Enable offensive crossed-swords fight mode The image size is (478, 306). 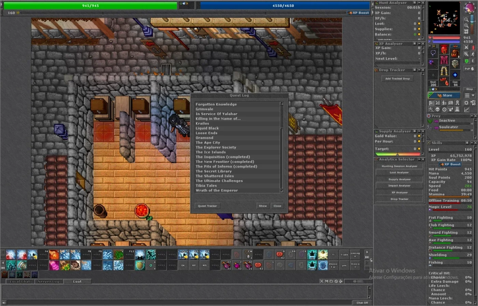click(x=466, y=47)
